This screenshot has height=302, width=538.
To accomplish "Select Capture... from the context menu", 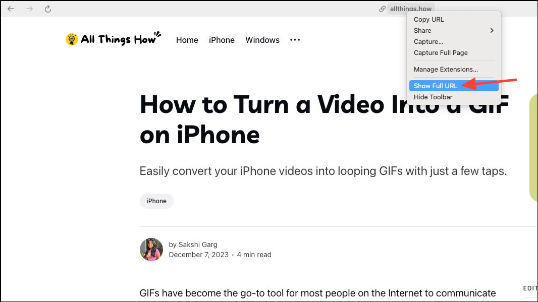I will click(x=428, y=41).
